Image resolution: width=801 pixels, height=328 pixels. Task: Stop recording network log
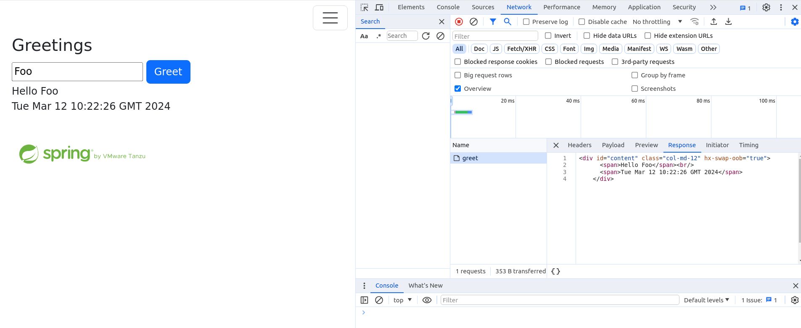(459, 21)
